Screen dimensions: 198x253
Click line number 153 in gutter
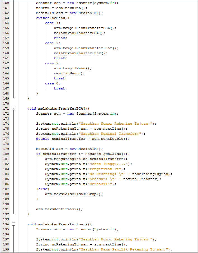pos(6,18)
